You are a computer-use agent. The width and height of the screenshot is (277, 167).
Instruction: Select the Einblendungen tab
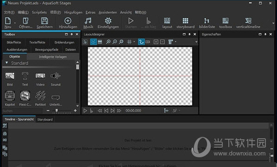pos(64,42)
